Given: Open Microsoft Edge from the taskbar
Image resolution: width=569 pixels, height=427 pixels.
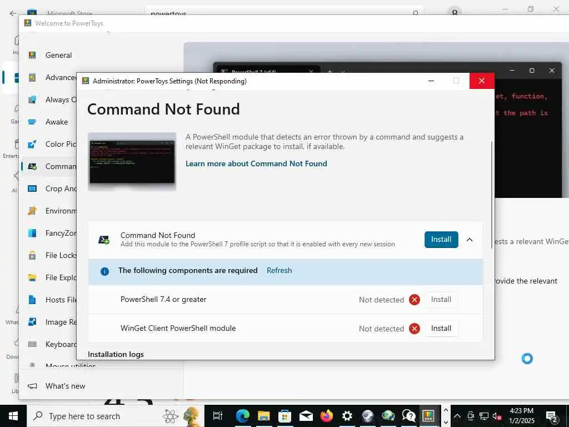Looking at the screenshot, I should point(243,416).
